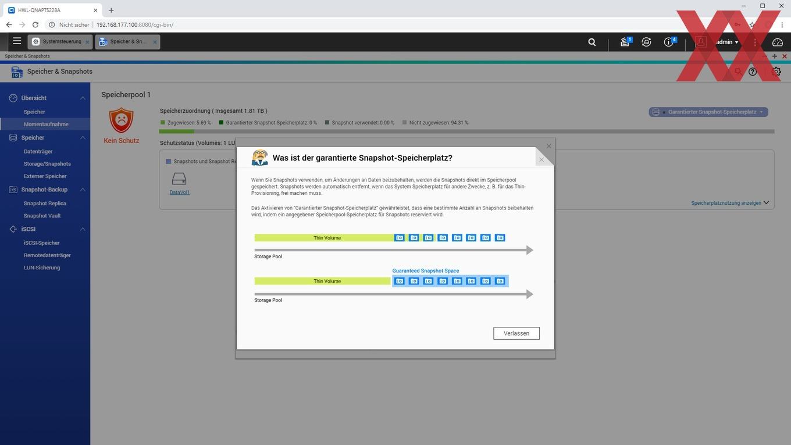Open event notifications info icon with badge 4
The image size is (791, 445).
point(669,42)
